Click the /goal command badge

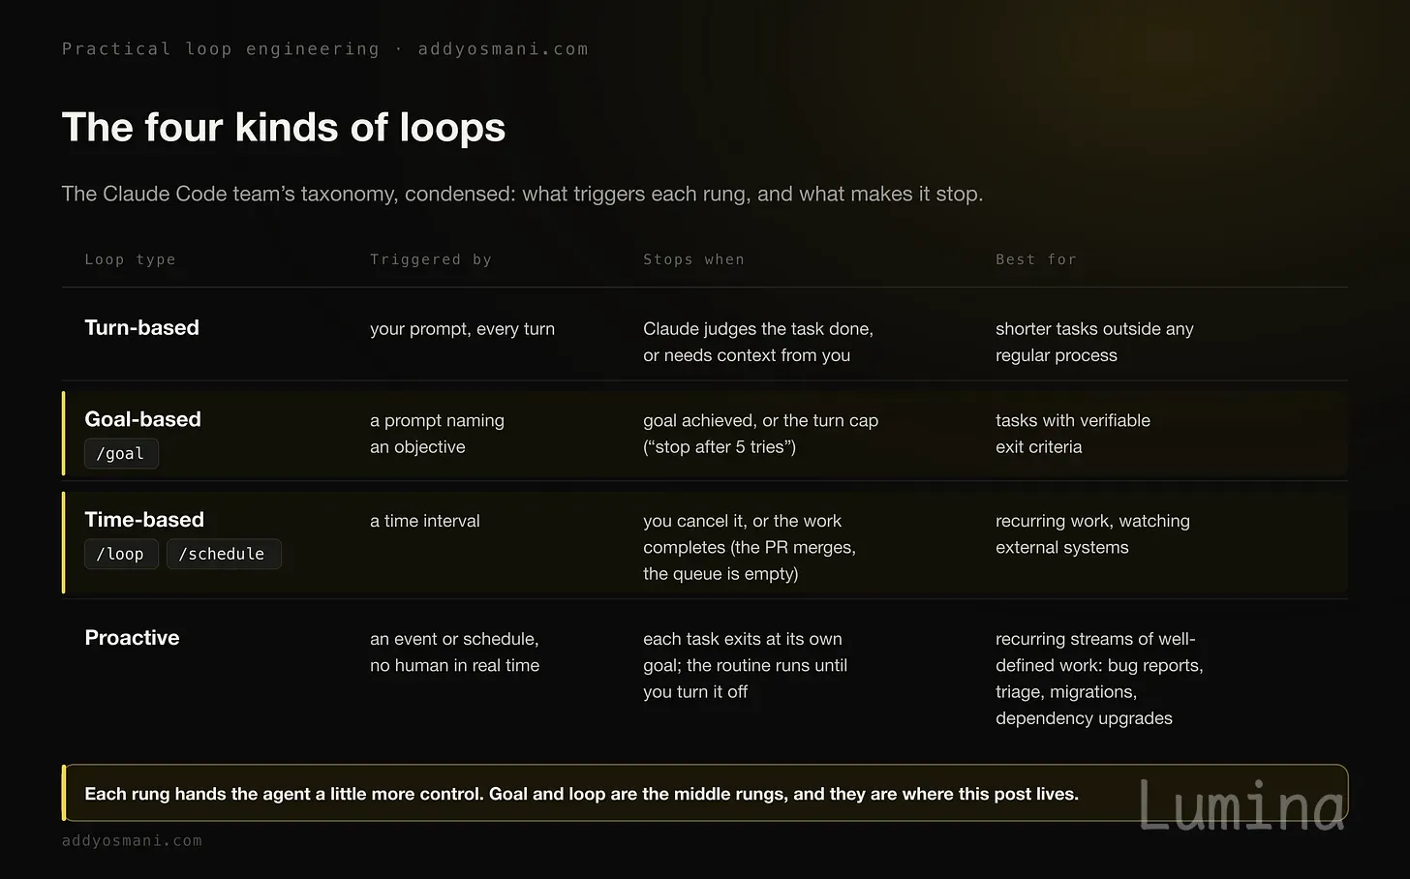121,453
